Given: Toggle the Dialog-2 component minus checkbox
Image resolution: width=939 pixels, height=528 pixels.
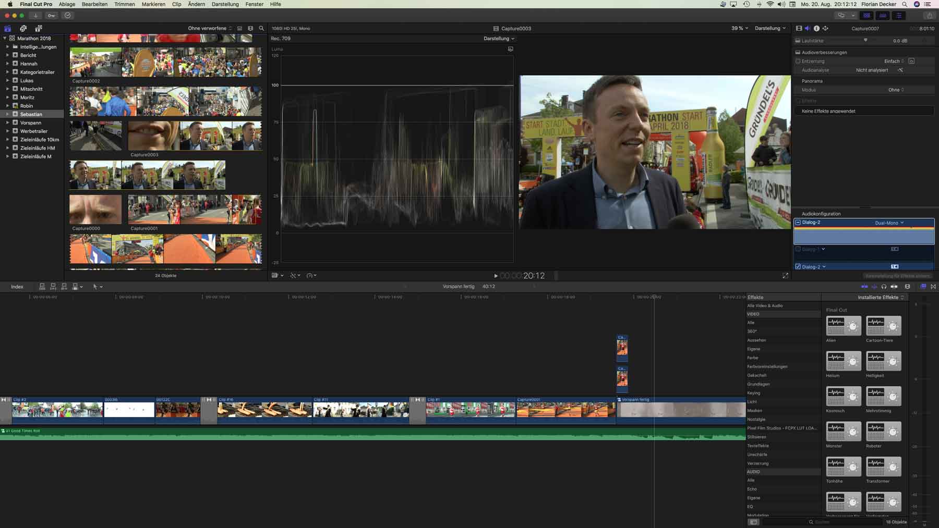Looking at the screenshot, I should 798,222.
